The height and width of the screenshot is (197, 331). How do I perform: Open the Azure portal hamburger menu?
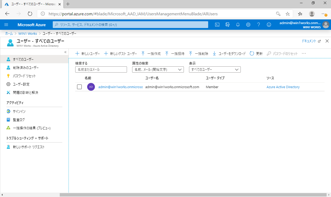pos(6,25)
